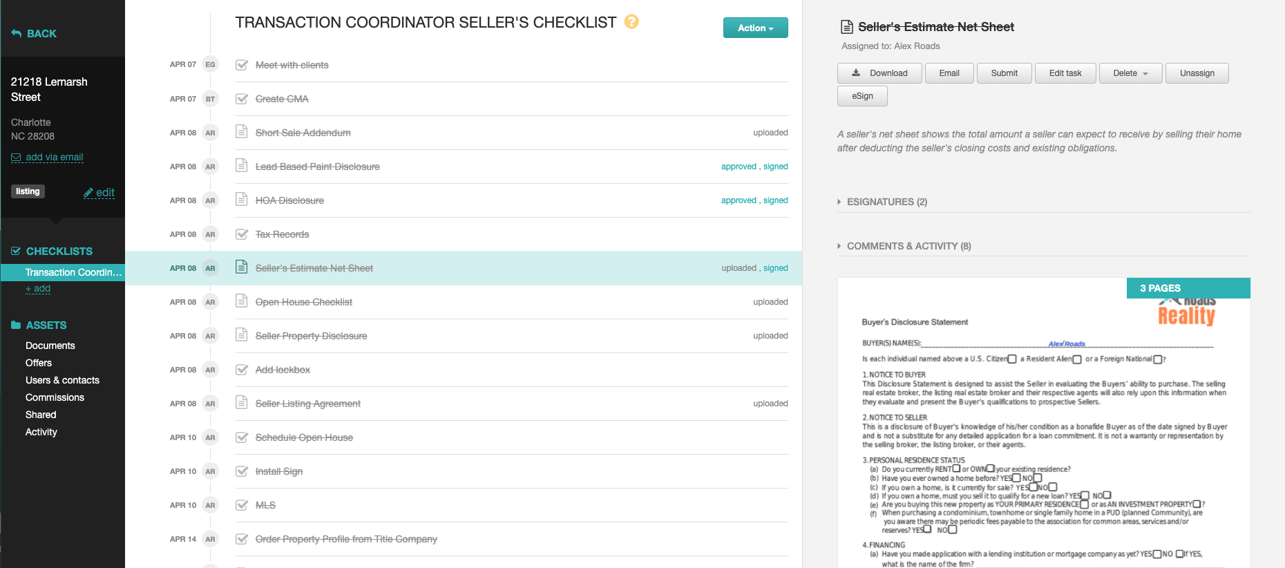Image resolution: width=1285 pixels, height=568 pixels.
Task: Expand the COMMENTS & ACTIVITY section
Action: point(908,246)
